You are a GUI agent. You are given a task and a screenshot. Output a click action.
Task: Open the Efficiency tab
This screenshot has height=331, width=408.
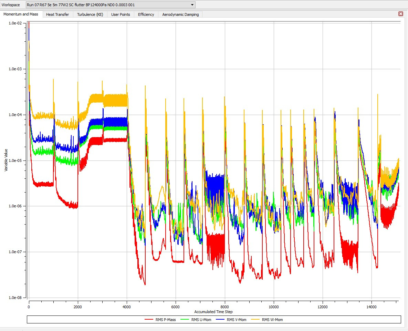pyautogui.click(x=146, y=14)
